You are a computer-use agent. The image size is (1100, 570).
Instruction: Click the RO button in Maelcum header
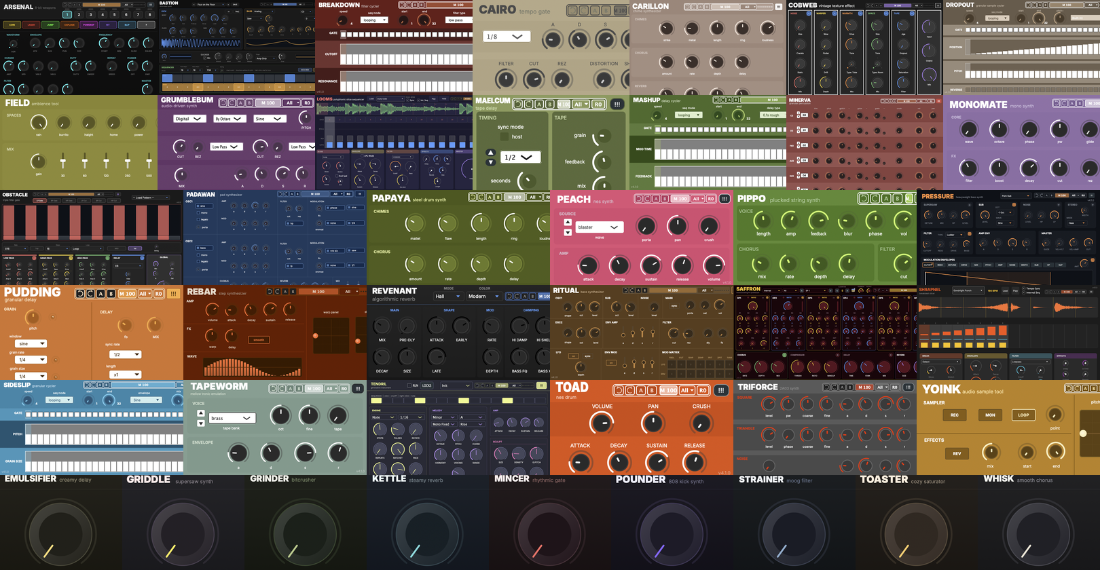598,104
